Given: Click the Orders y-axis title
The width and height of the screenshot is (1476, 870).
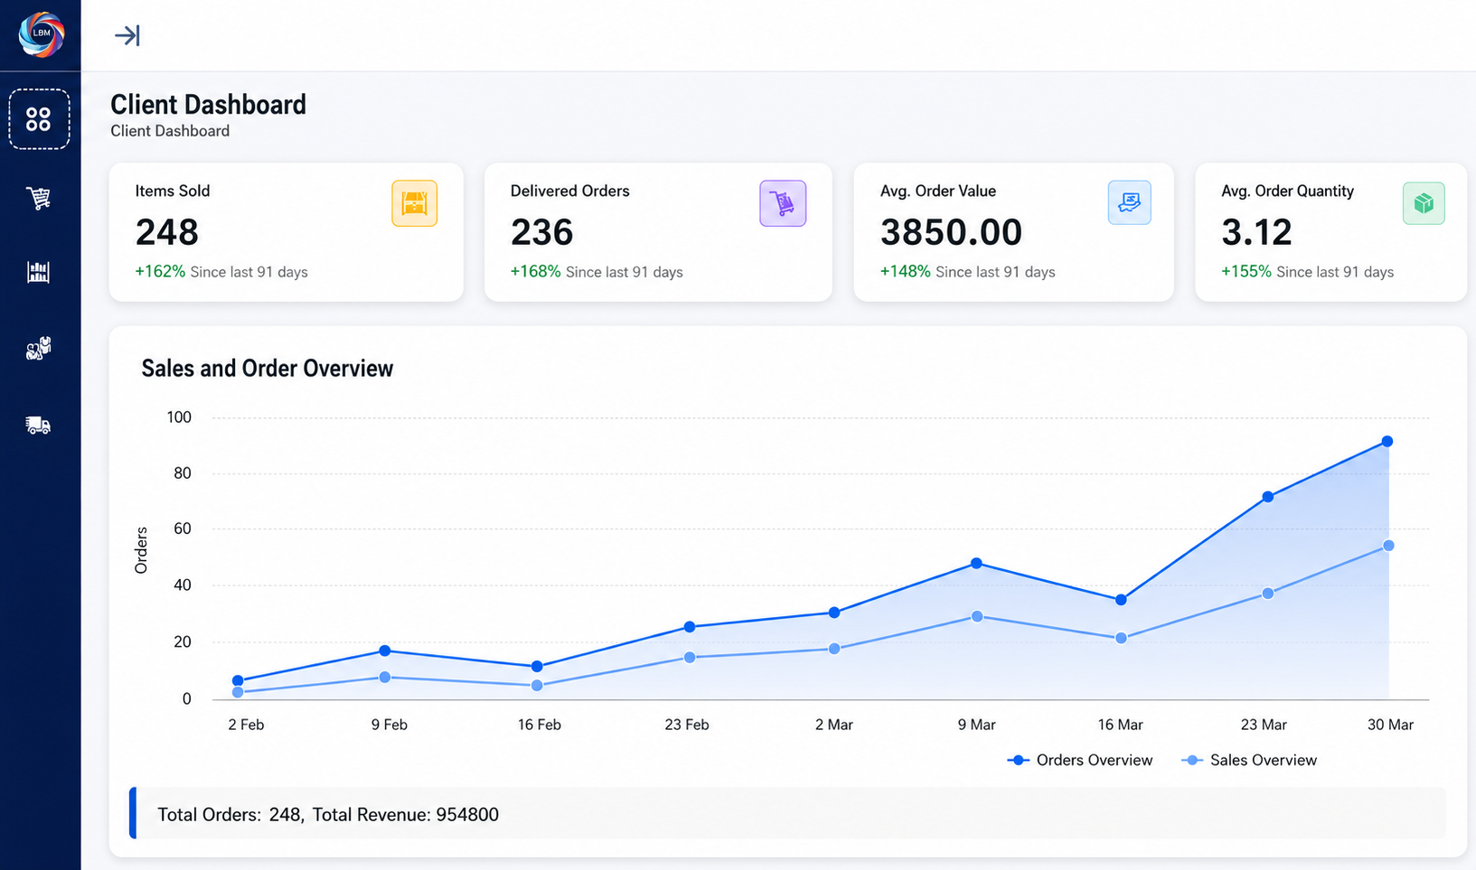Looking at the screenshot, I should pos(141,550).
